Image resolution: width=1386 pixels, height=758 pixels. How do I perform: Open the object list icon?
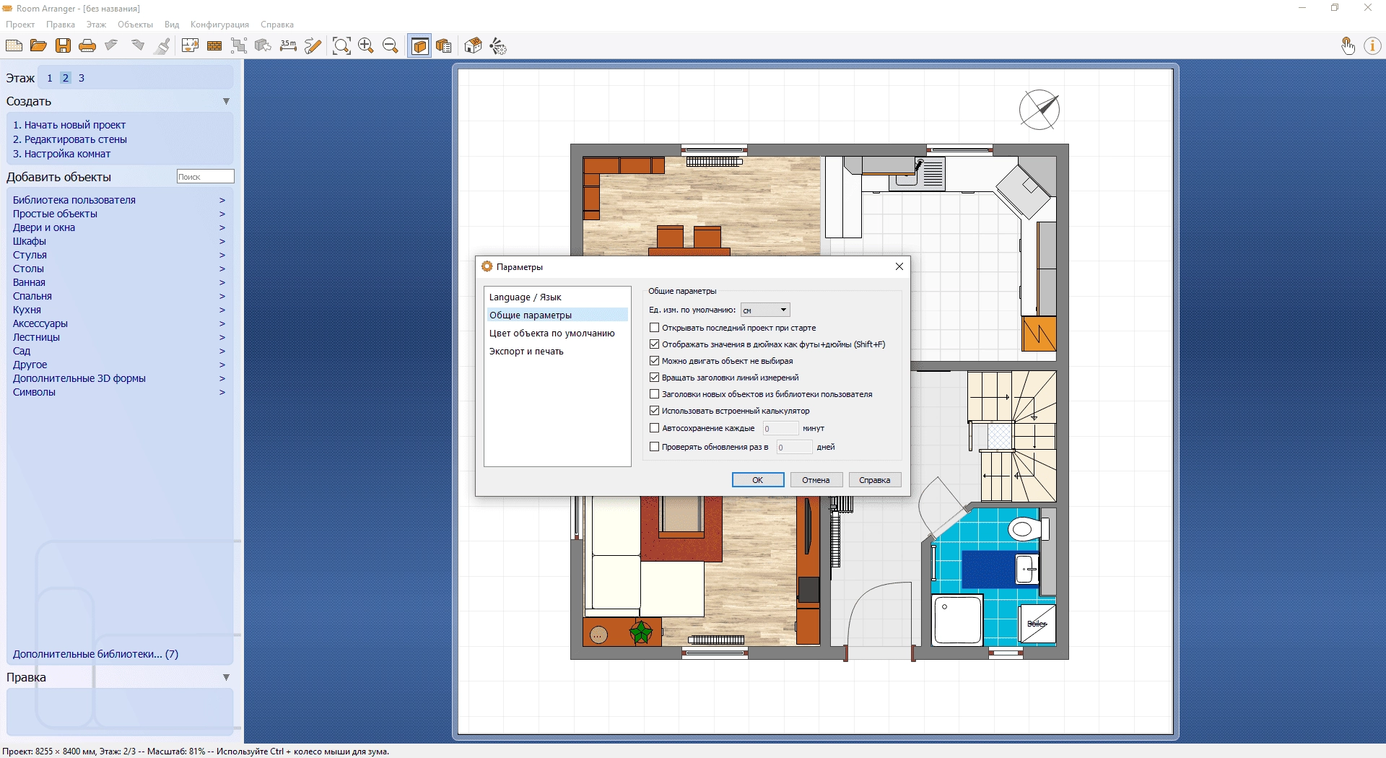click(x=444, y=46)
